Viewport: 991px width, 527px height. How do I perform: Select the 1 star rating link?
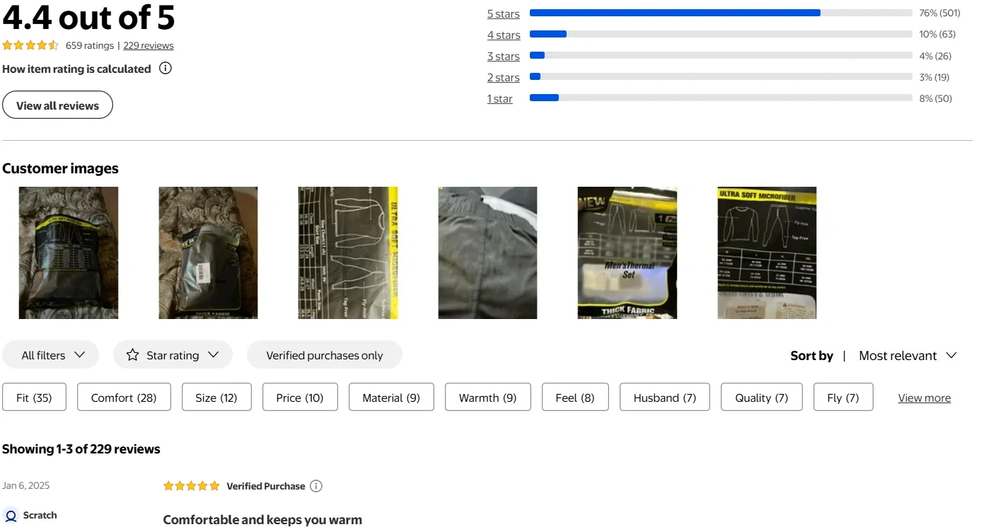coord(500,98)
